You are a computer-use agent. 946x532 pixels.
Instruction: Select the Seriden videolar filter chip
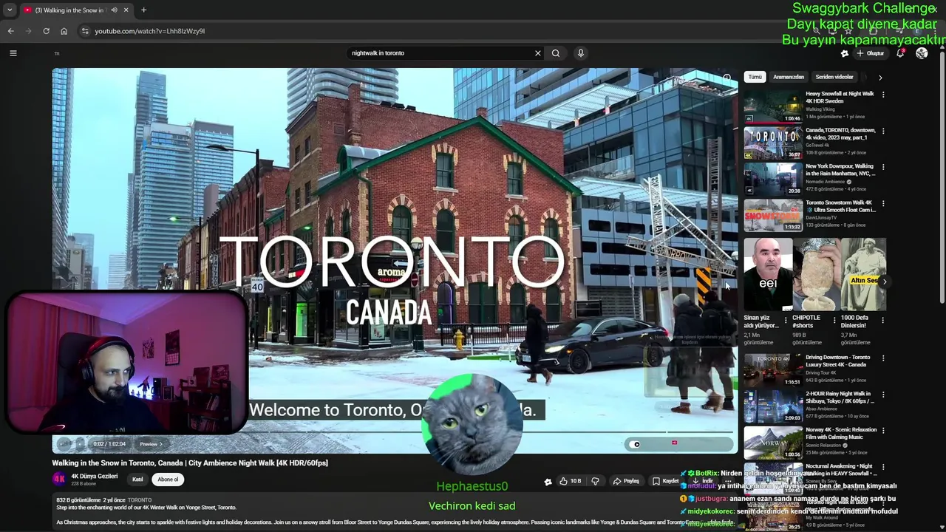click(834, 77)
